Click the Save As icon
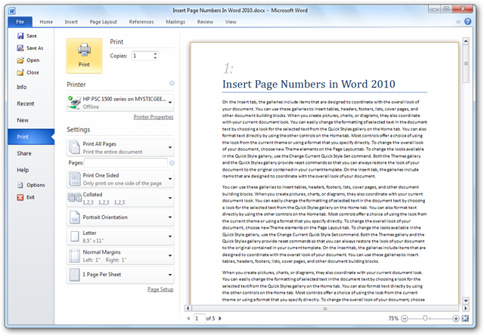Screen dimensions: 484x336 click(20, 48)
